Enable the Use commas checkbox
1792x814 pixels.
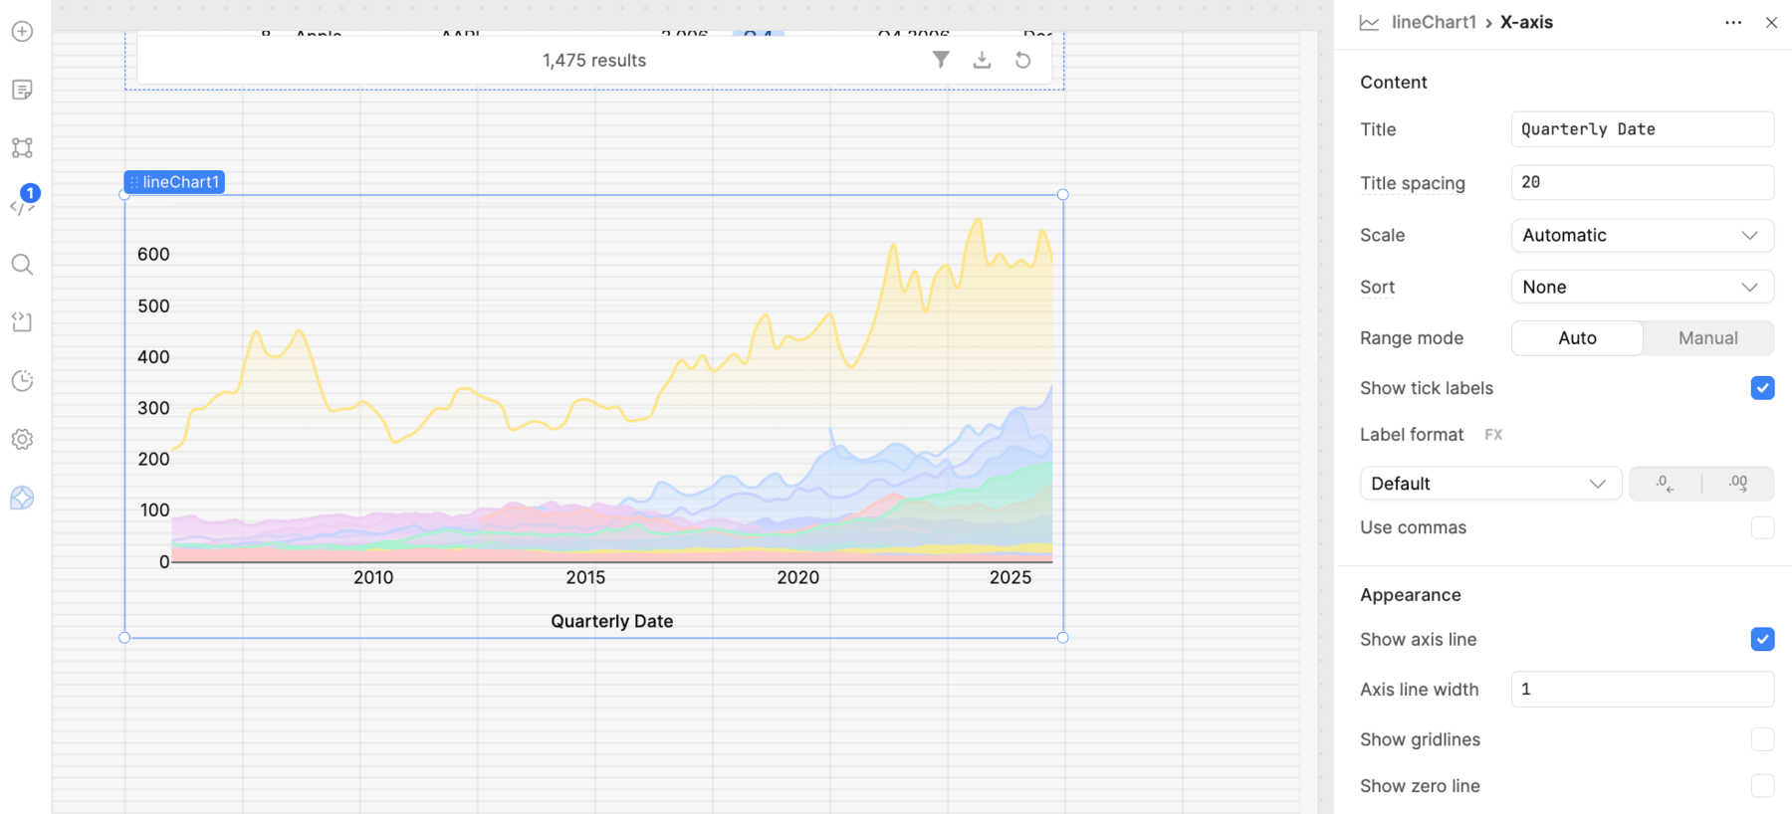(x=1762, y=527)
